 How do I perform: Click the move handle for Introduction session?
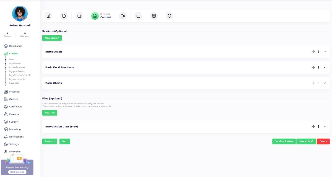[313, 52]
